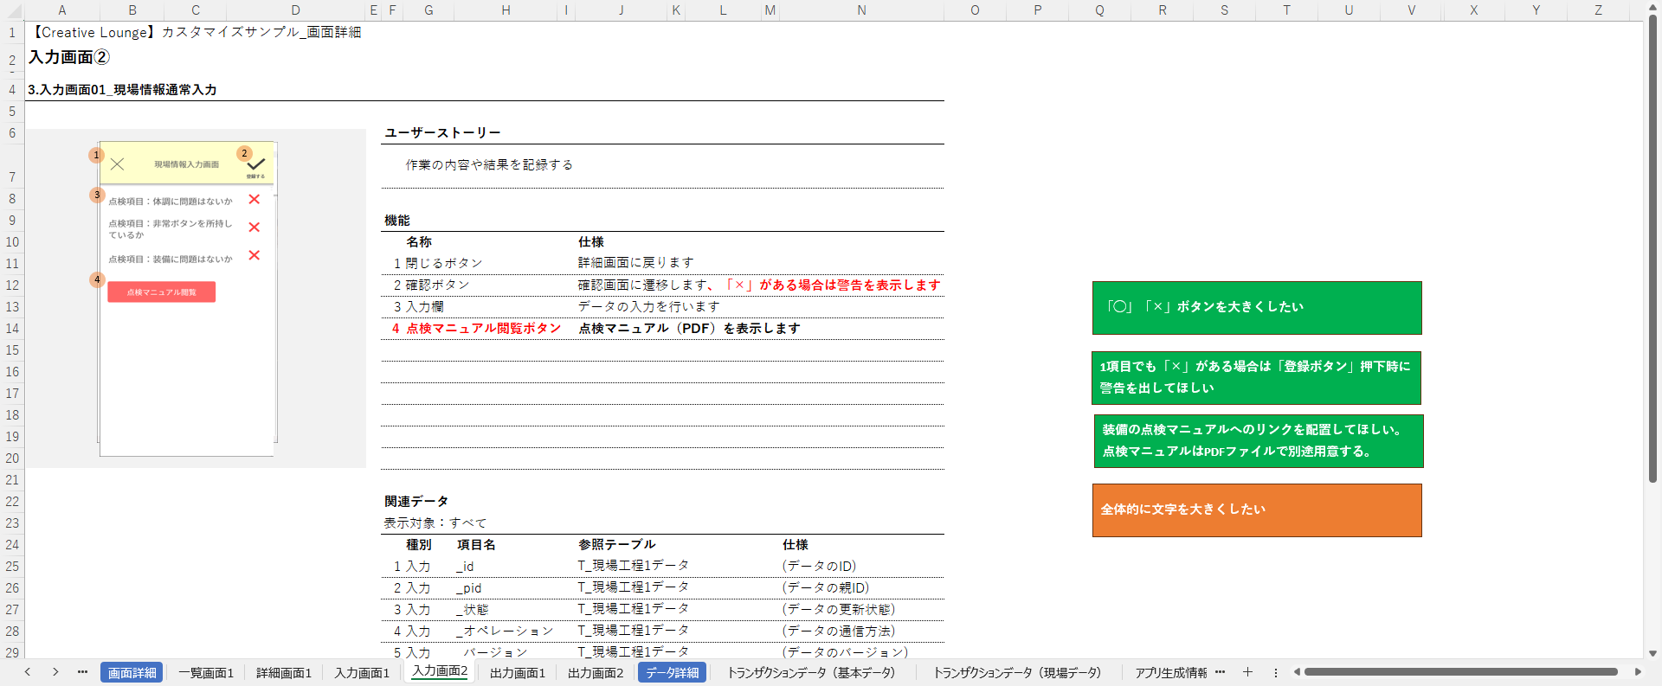Viewport: 1662px width, 686px height.
Task: Add a new sheet with plus button
Action: [1247, 672]
